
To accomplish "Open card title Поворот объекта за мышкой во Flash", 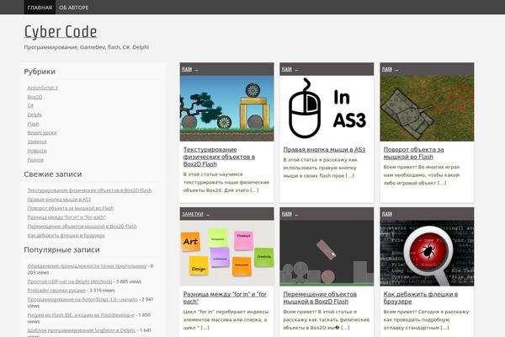I will 413,153.
